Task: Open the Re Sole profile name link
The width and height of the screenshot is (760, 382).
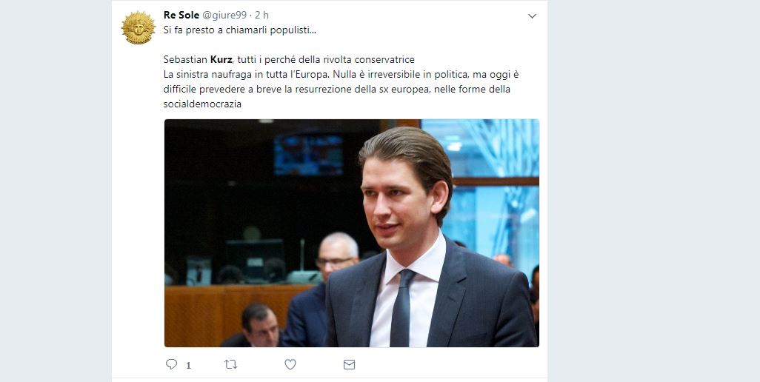Action: [181, 15]
